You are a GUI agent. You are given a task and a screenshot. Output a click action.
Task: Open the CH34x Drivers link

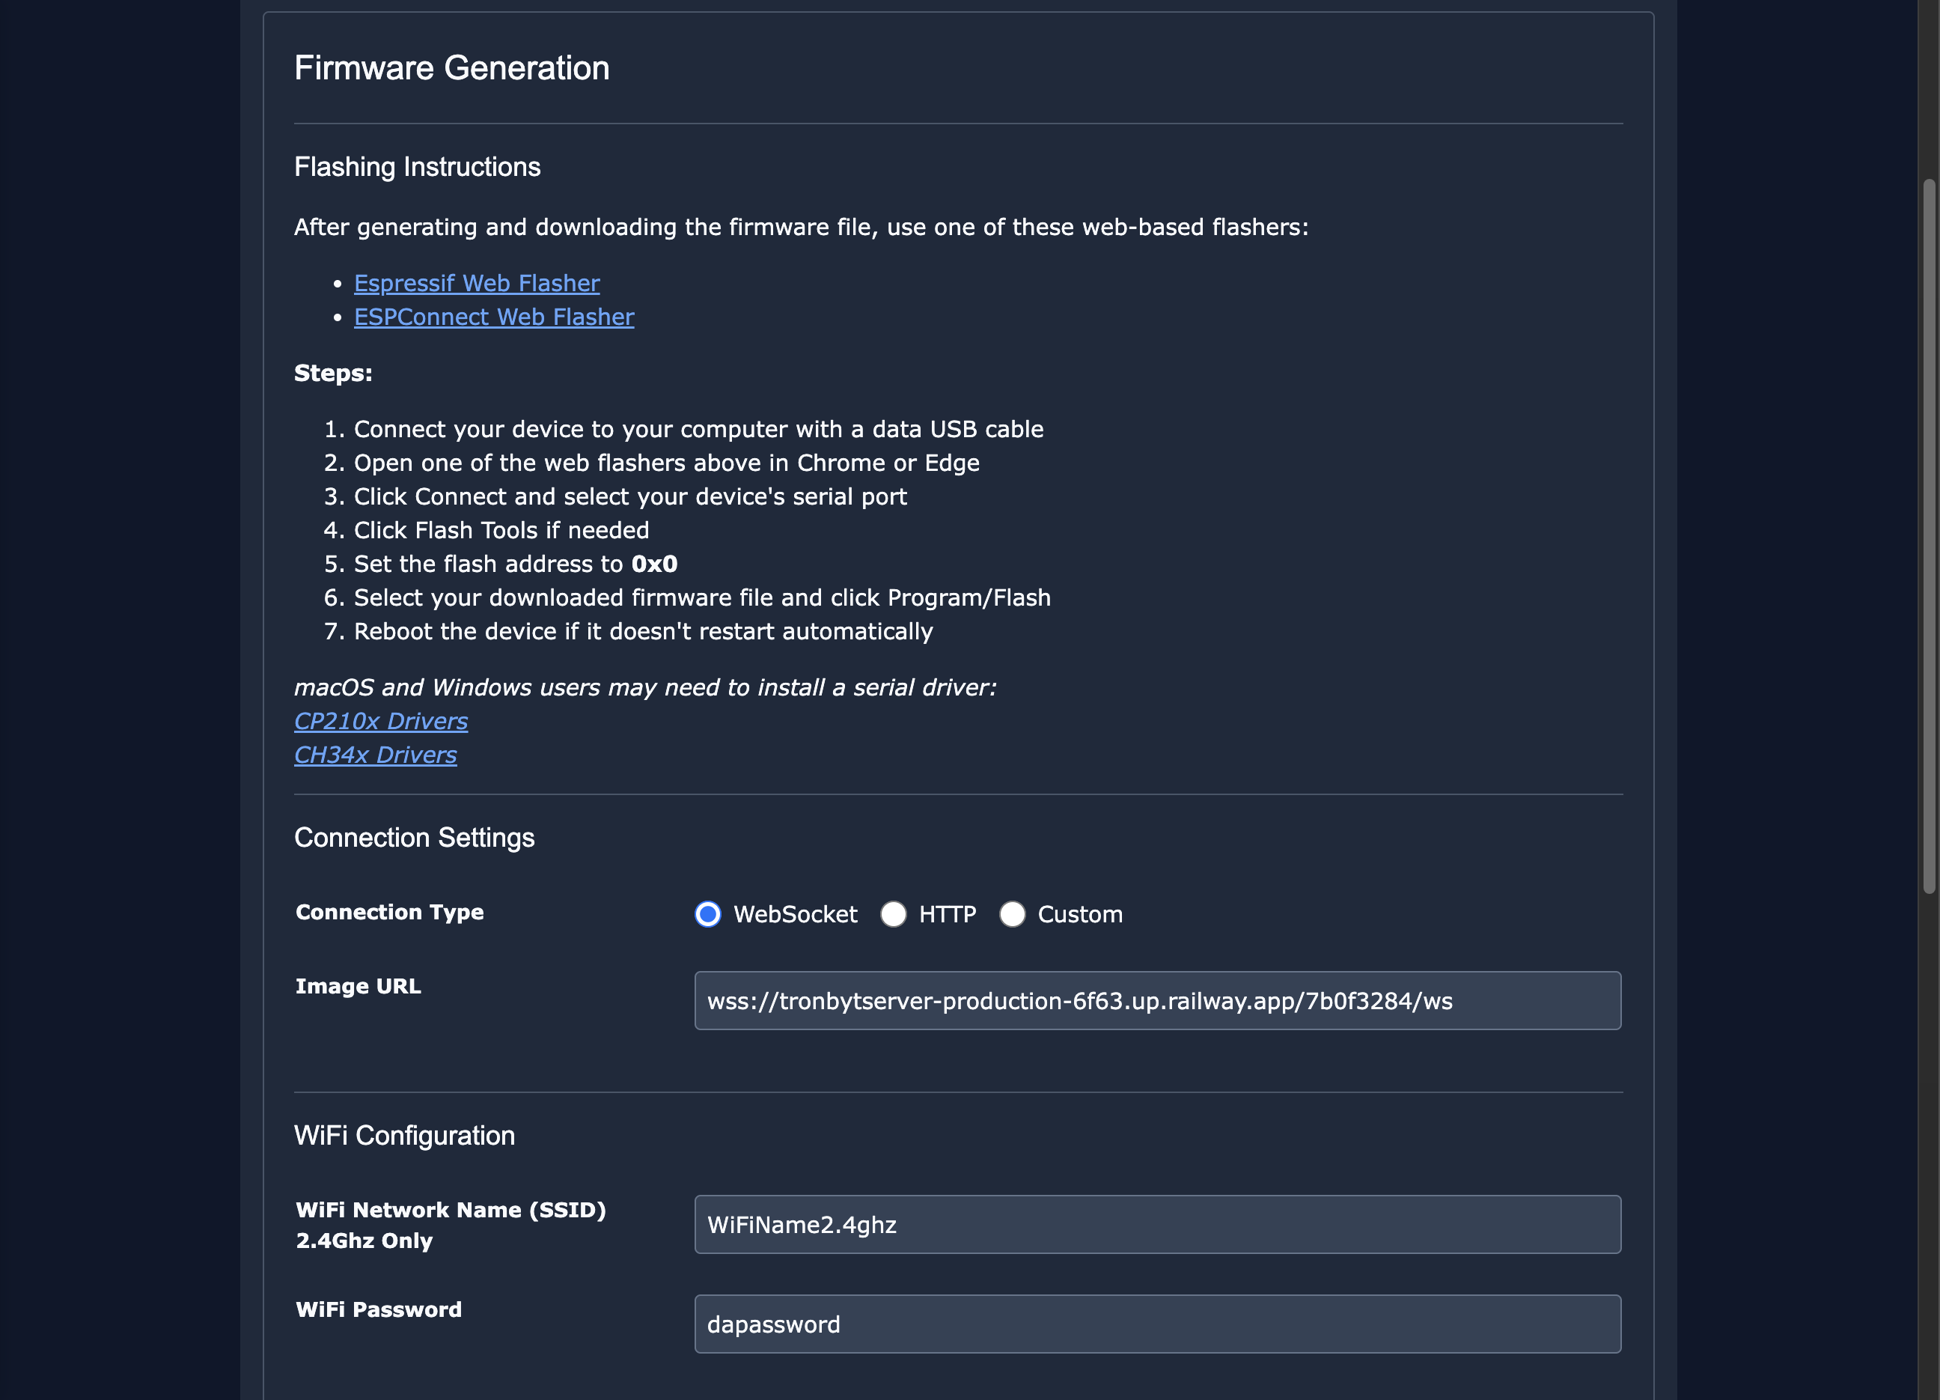[x=375, y=755]
